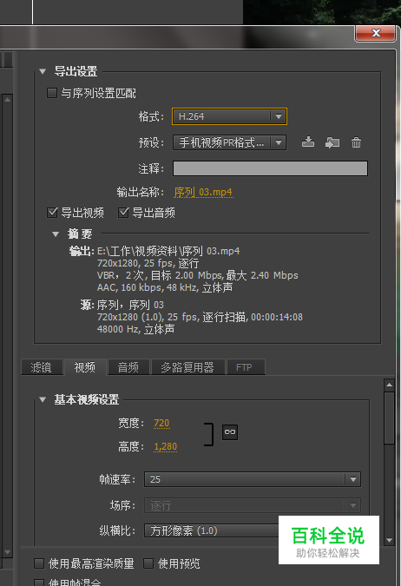The width and height of the screenshot is (401, 586).
Task: Collapse the 摘要 summary section
Action: pyautogui.click(x=56, y=234)
